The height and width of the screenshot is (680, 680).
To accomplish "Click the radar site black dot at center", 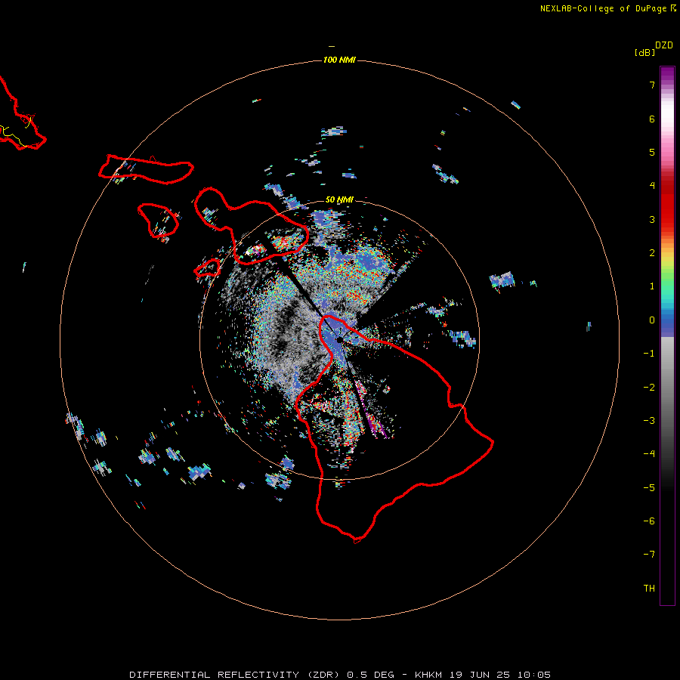I will coord(339,341).
